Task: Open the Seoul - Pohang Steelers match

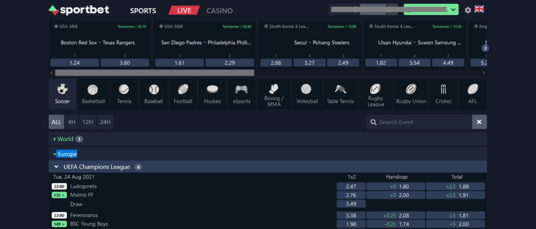Action: pyautogui.click(x=322, y=43)
